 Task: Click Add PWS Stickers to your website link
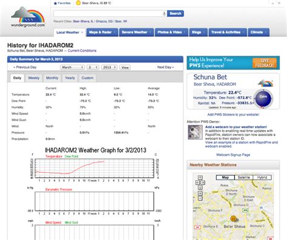coord(233,115)
